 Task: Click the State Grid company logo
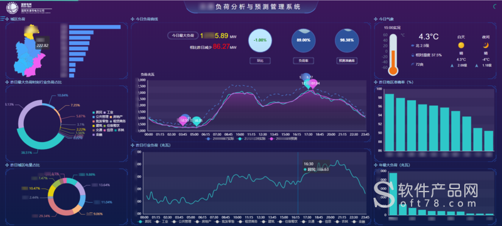click(13, 8)
